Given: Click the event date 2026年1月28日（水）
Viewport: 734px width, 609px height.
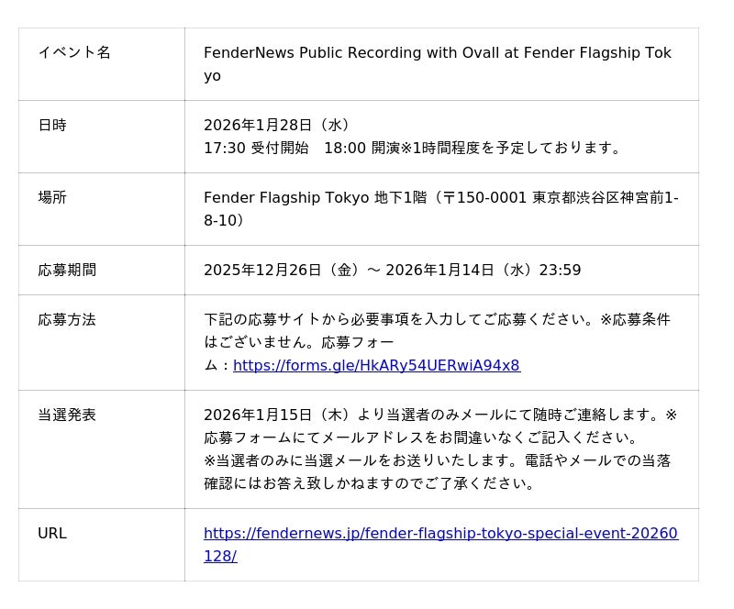Looking at the screenshot, I should pos(276,125).
